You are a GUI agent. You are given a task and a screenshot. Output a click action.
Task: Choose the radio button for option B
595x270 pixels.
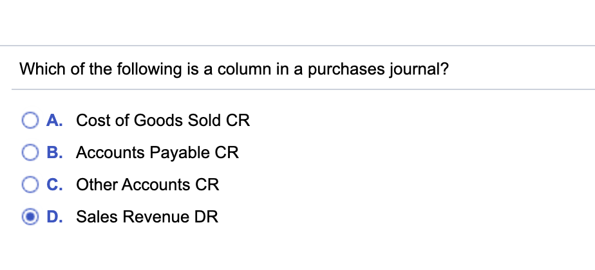30,152
